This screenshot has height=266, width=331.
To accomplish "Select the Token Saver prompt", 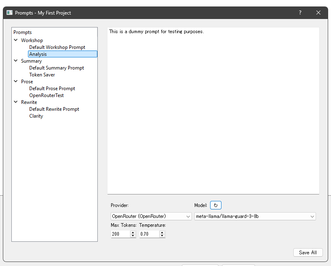I will point(42,75).
